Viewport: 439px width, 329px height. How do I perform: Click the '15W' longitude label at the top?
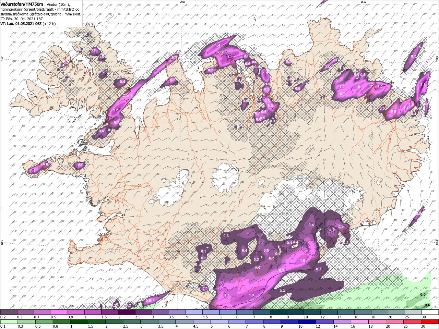click(x=363, y=2)
